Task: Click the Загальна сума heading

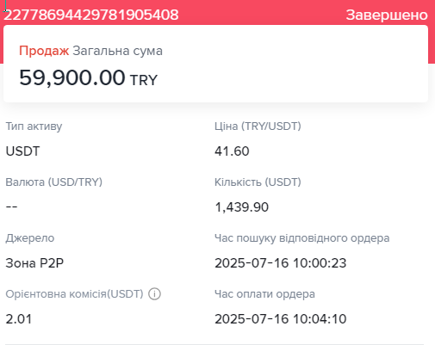Action: pyautogui.click(x=117, y=51)
